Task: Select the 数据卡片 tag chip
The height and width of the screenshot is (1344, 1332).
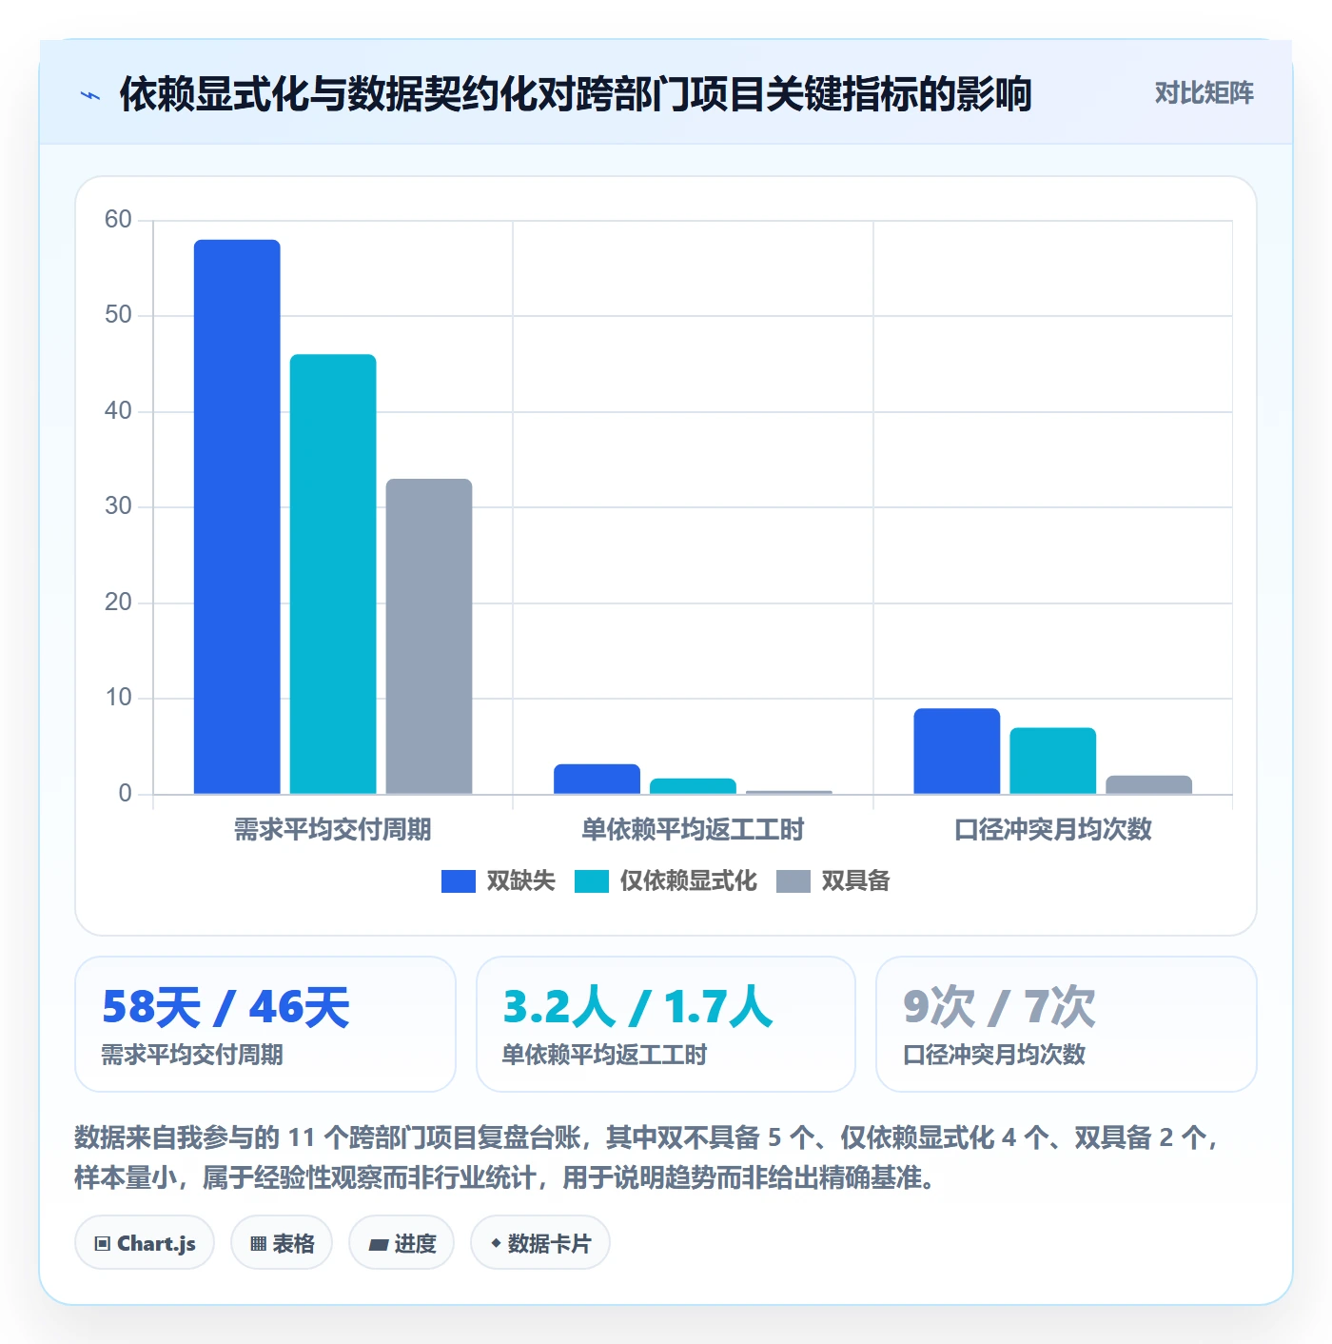Action: 540,1242
